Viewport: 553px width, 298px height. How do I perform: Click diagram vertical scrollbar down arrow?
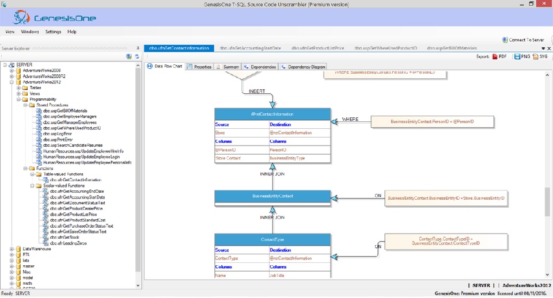tap(547, 275)
